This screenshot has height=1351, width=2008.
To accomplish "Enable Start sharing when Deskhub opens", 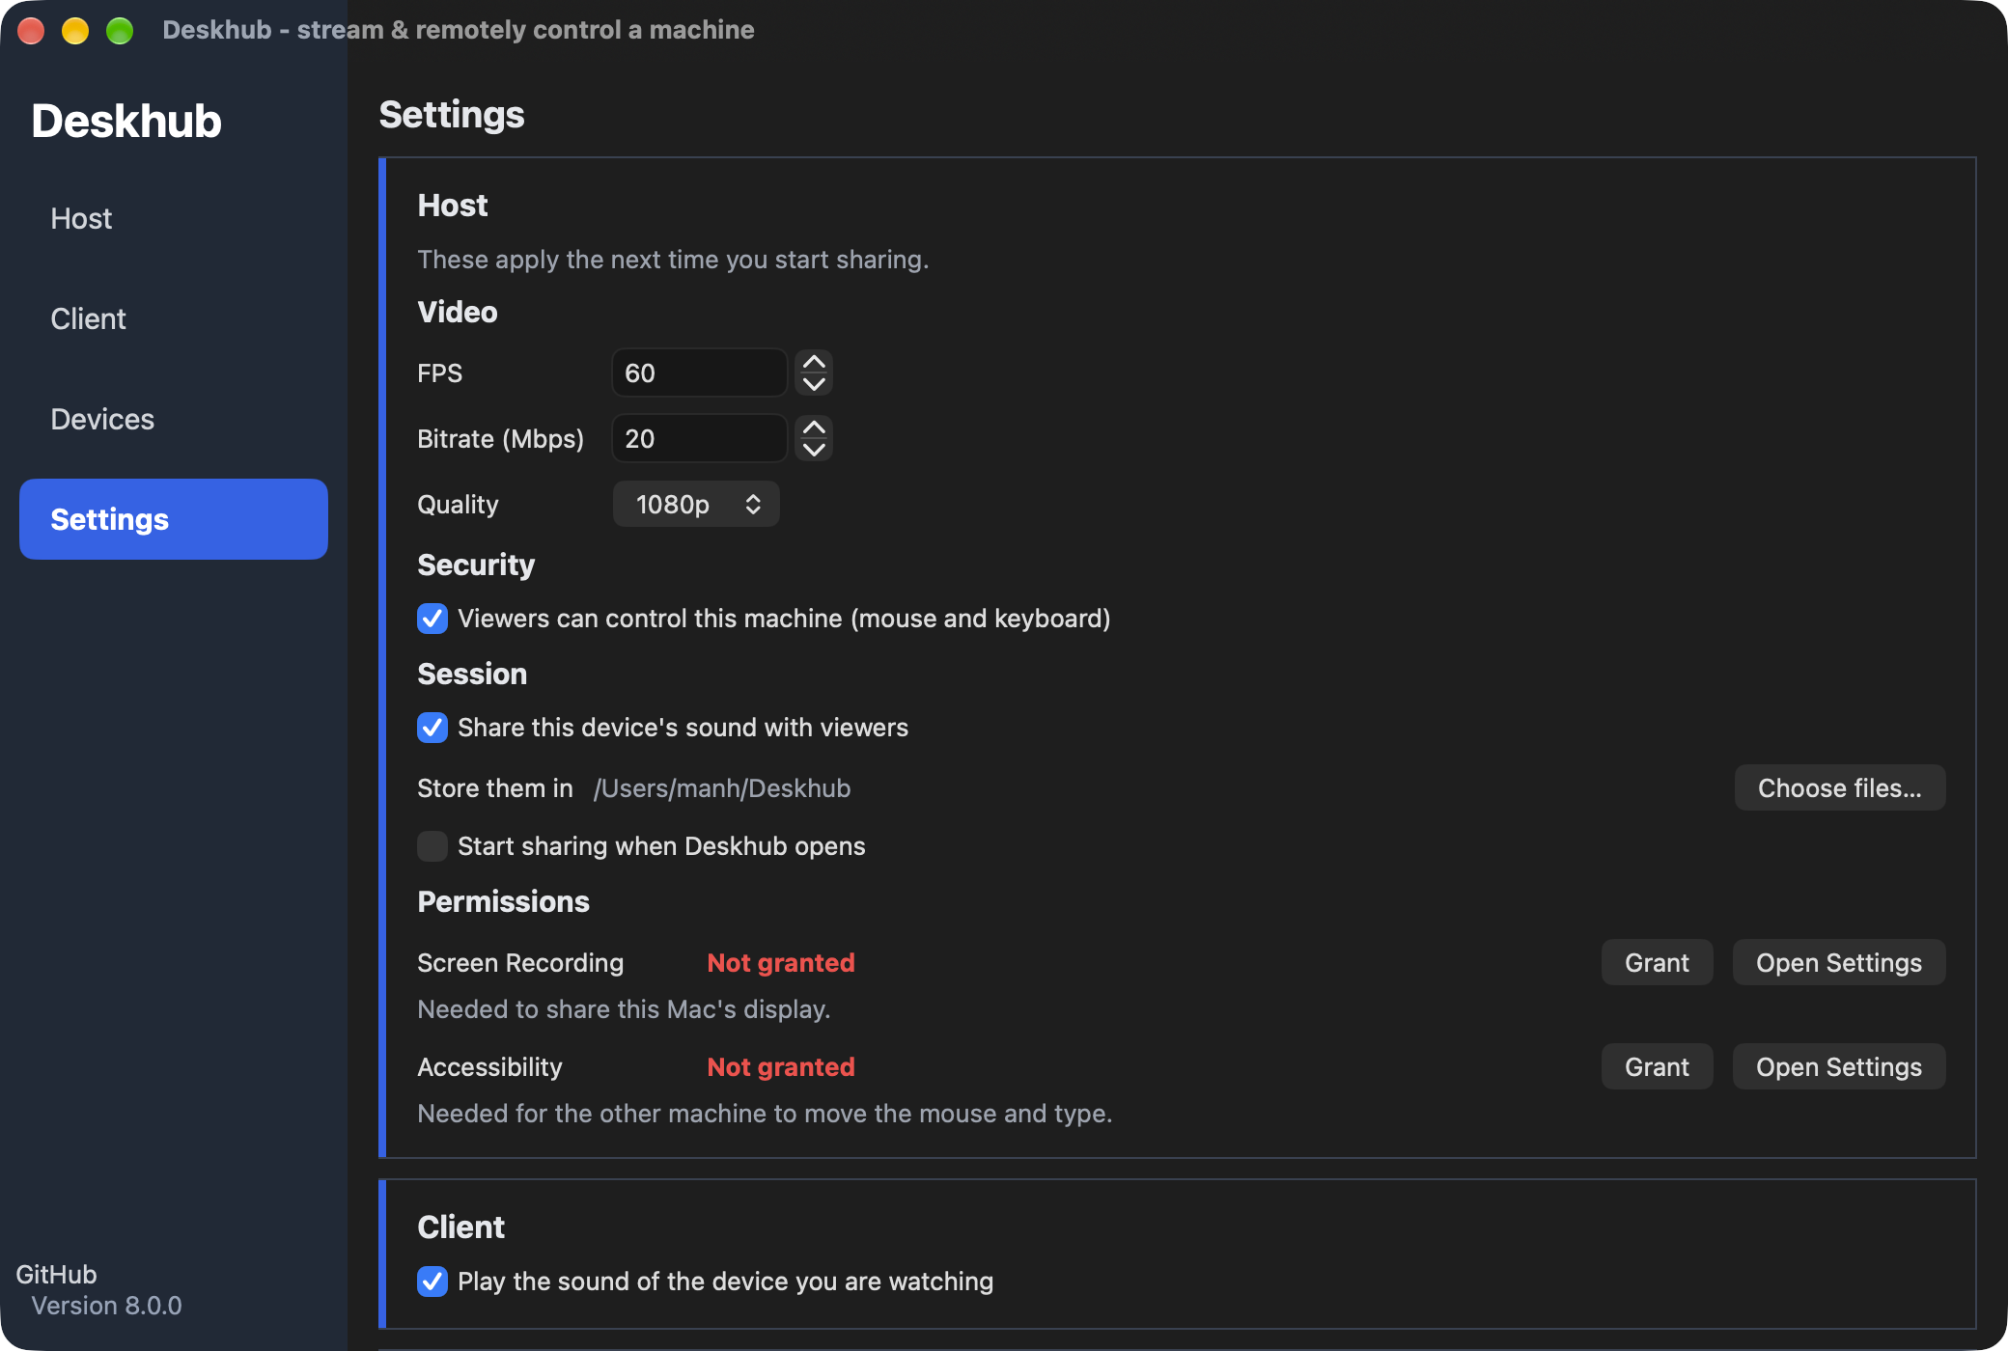I will coord(432,846).
